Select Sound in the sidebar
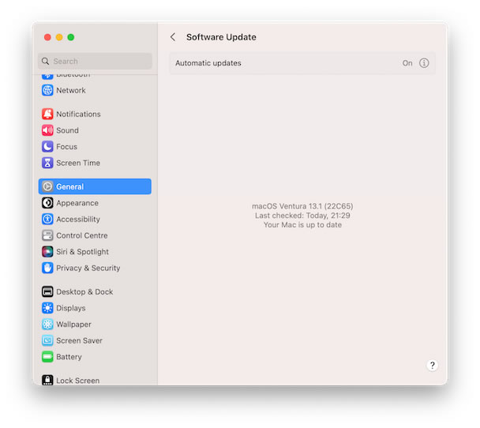480x428 pixels. click(x=95, y=130)
